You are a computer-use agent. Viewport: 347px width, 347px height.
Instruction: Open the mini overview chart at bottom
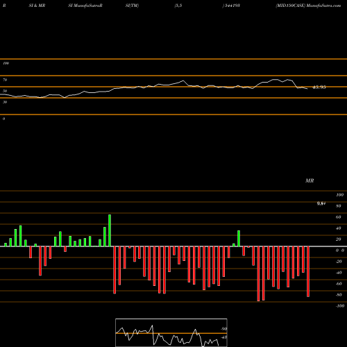(171, 332)
